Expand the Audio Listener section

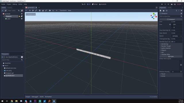click(171, 48)
